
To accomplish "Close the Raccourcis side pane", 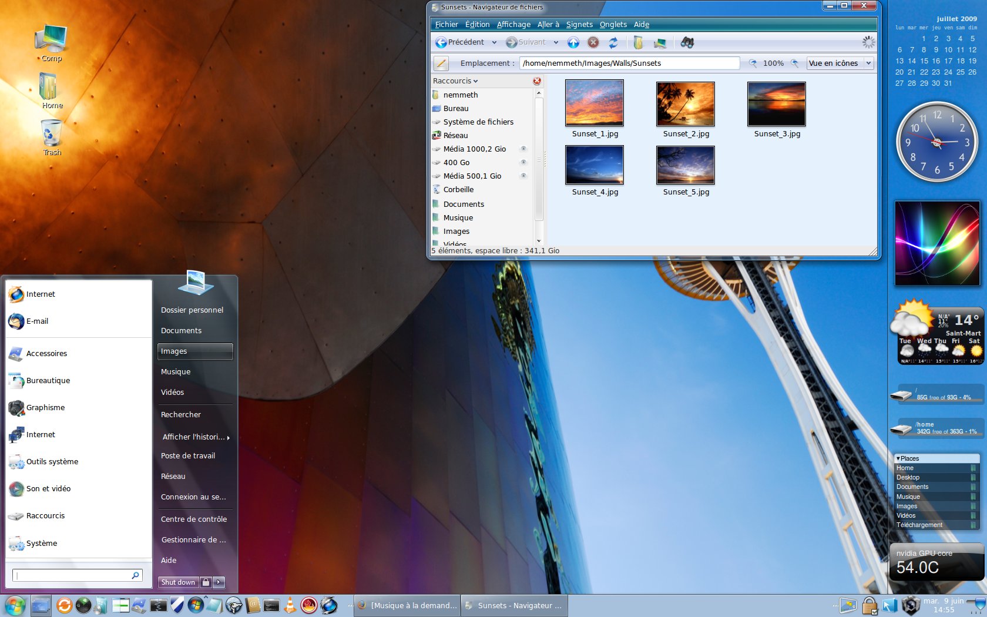I will (x=537, y=81).
